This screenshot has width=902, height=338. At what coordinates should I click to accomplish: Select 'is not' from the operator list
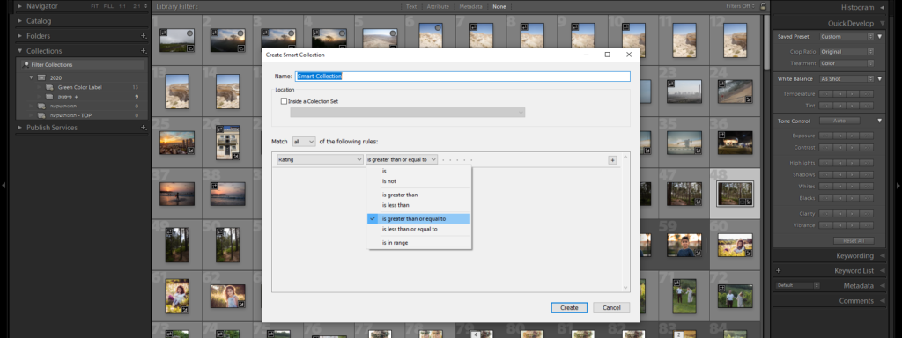pyautogui.click(x=418, y=181)
